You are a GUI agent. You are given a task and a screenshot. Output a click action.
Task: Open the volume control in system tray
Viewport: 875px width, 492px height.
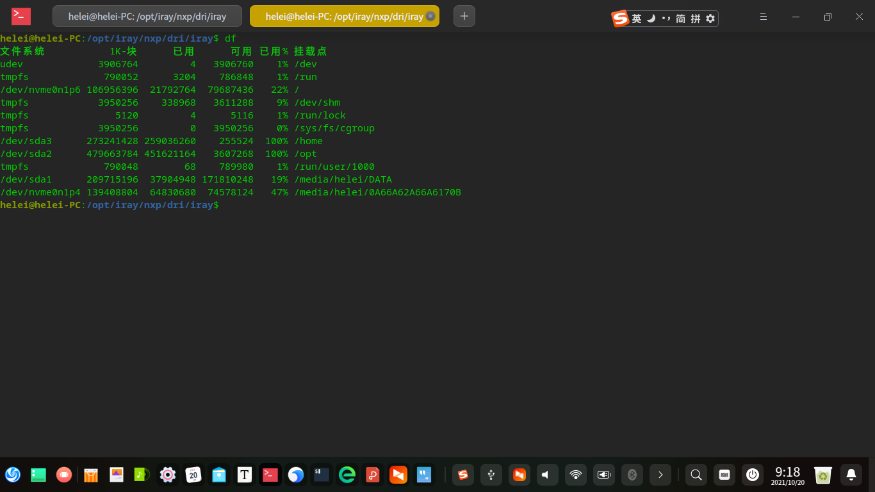click(x=547, y=475)
